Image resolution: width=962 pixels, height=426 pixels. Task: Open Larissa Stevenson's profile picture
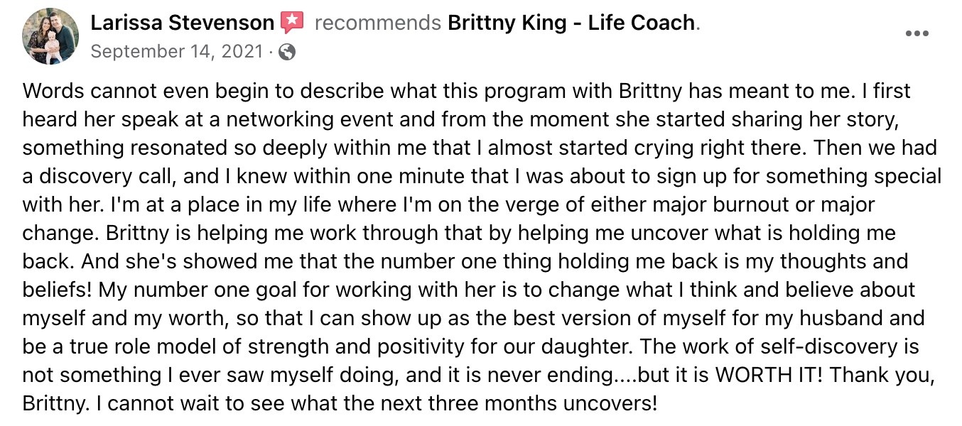point(50,35)
